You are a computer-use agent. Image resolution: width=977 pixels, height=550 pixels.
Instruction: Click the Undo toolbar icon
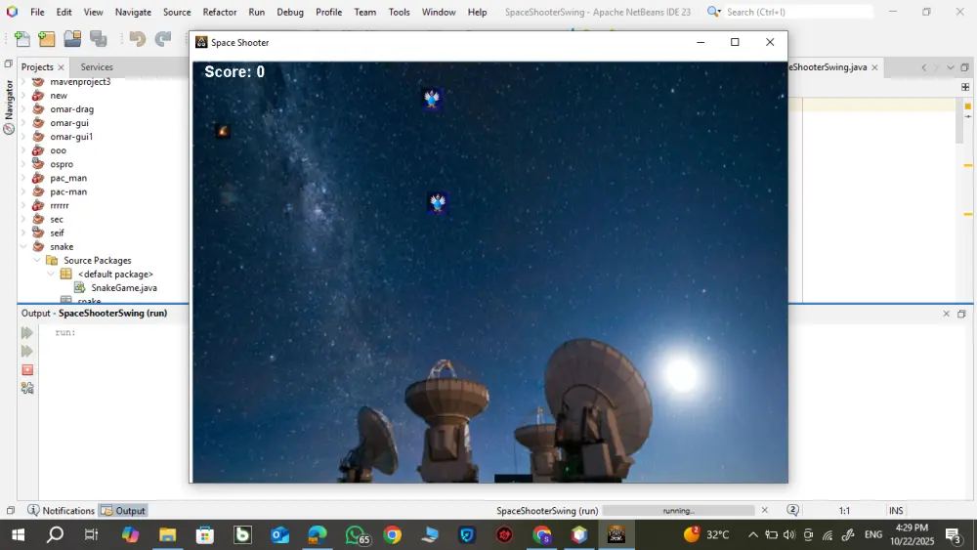pyautogui.click(x=137, y=39)
